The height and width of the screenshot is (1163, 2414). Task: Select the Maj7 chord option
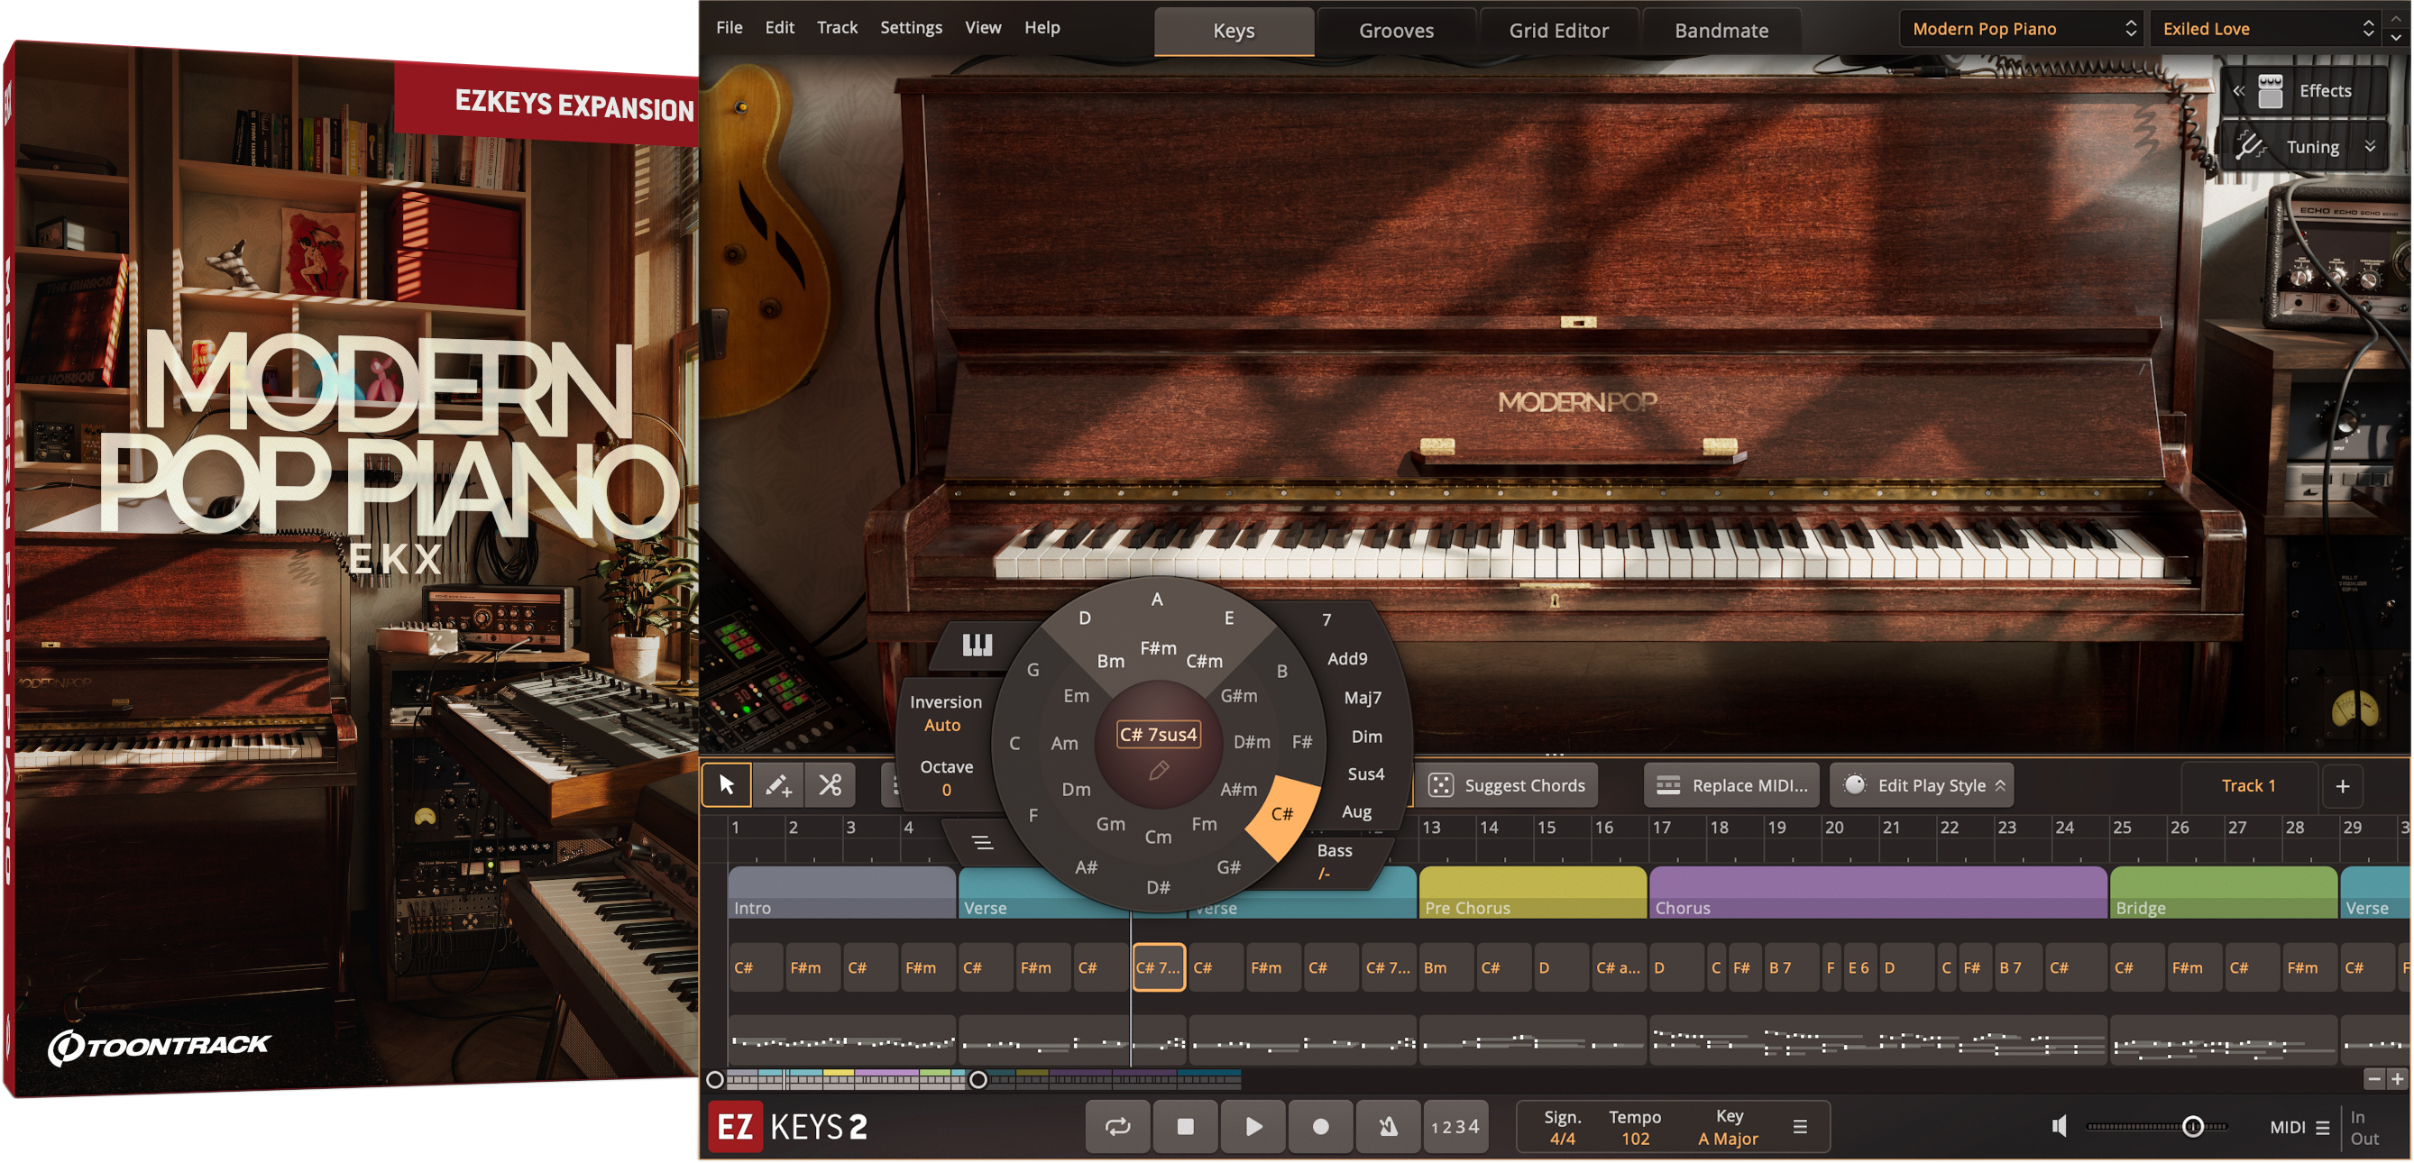pyautogui.click(x=1363, y=698)
